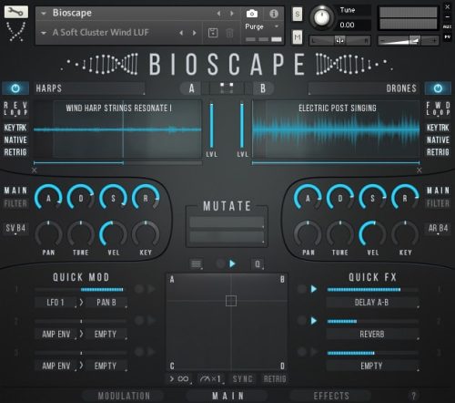
Task: Open the Mutate list menu icon
Action: tap(197, 264)
